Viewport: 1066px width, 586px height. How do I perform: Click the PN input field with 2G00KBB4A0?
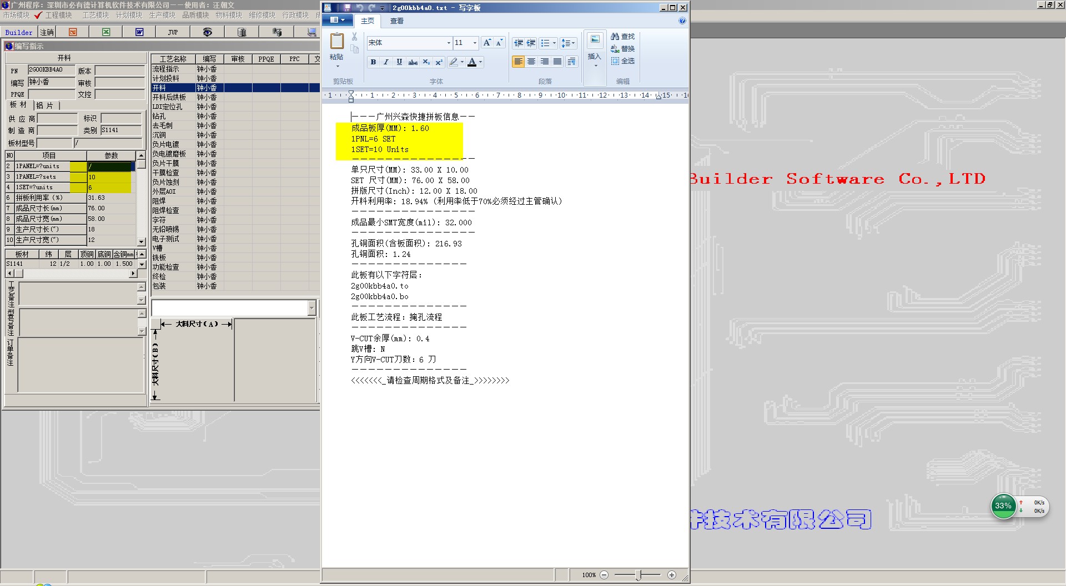coord(51,70)
